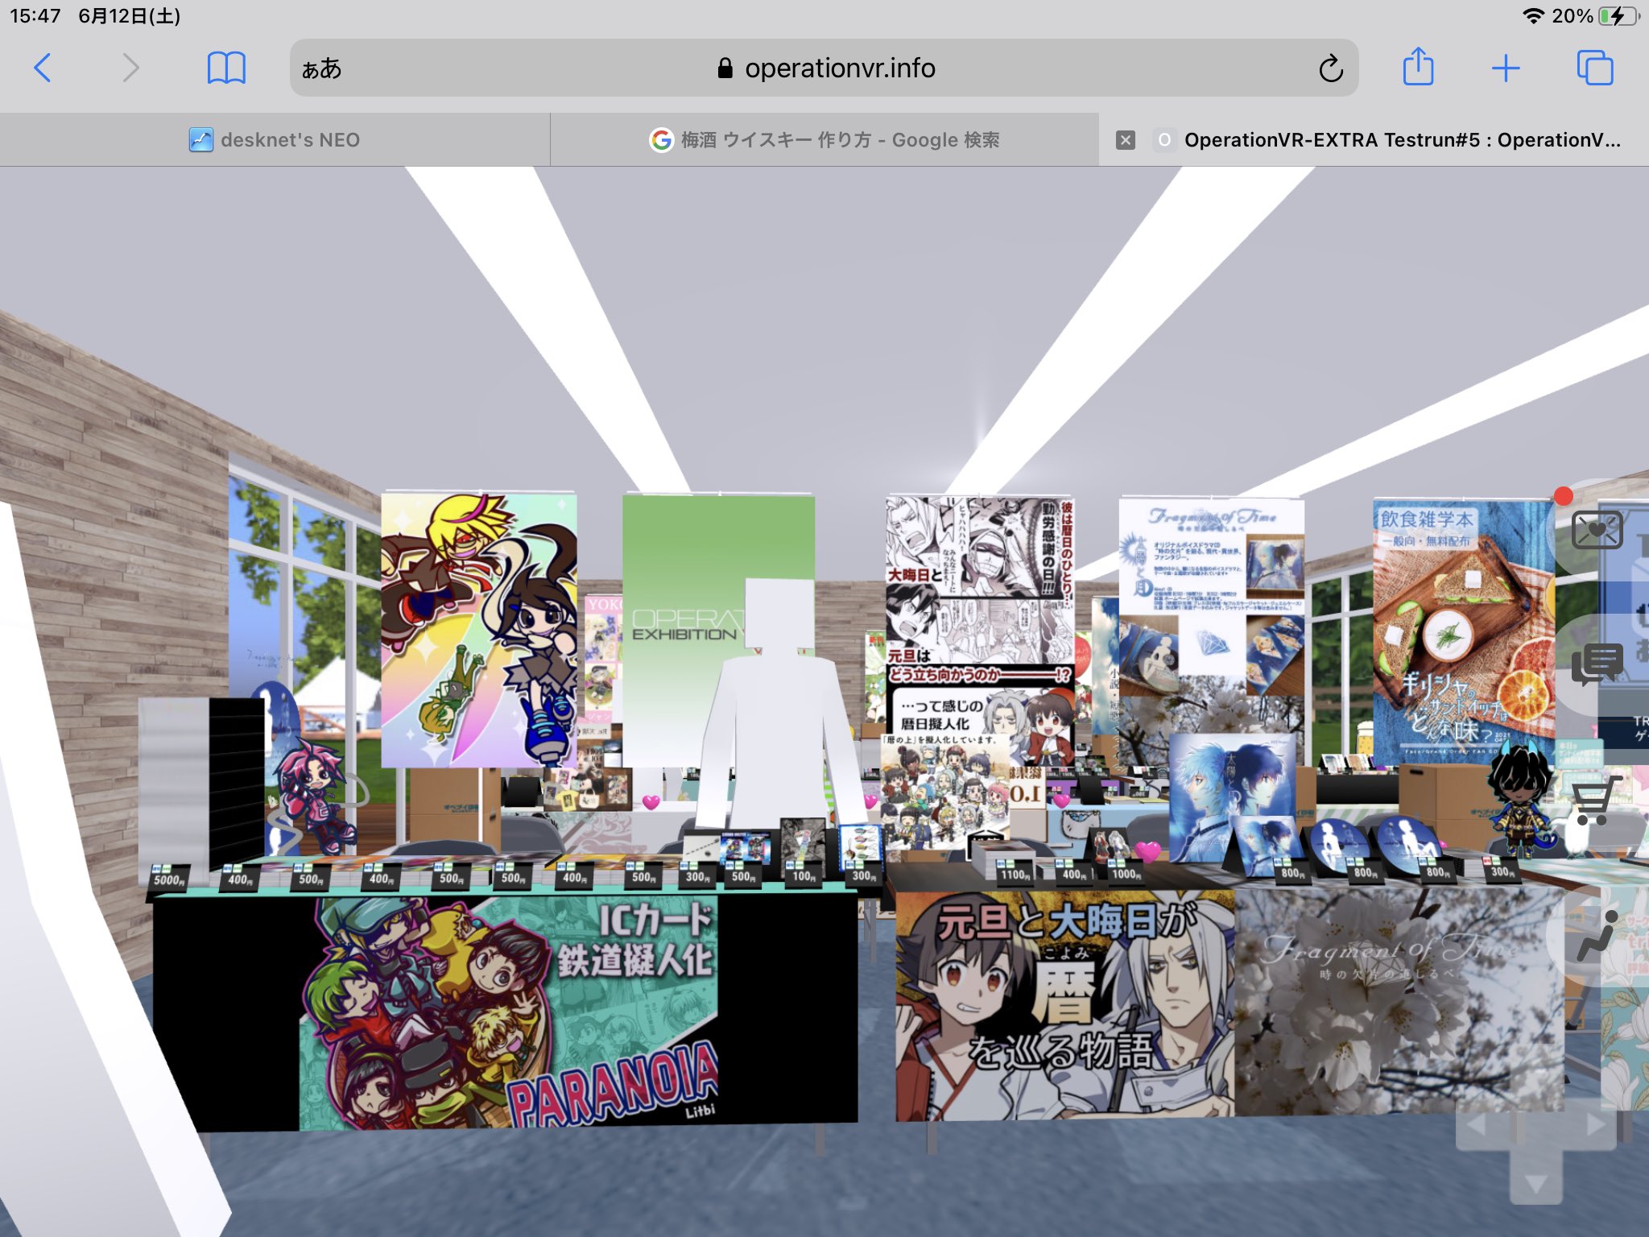Image resolution: width=1649 pixels, height=1237 pixels.
Task: Open the chat bubbles panel icon
Action: pyautogui.click(x=1597, y=664)
